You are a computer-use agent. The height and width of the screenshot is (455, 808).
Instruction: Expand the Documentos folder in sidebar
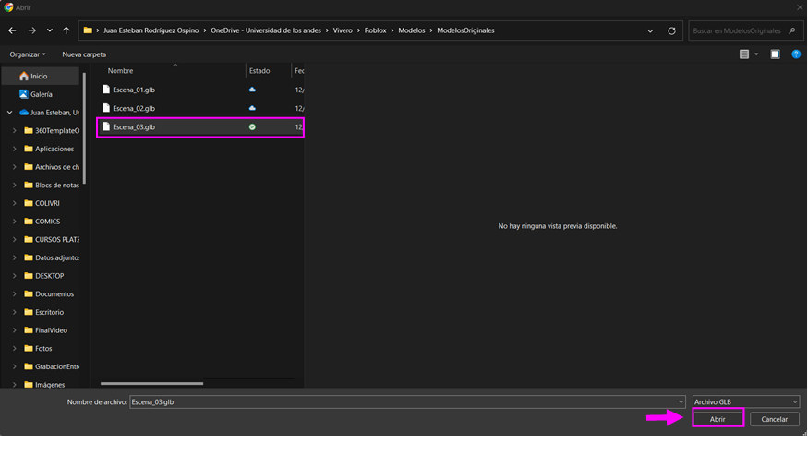coord(15,294)
